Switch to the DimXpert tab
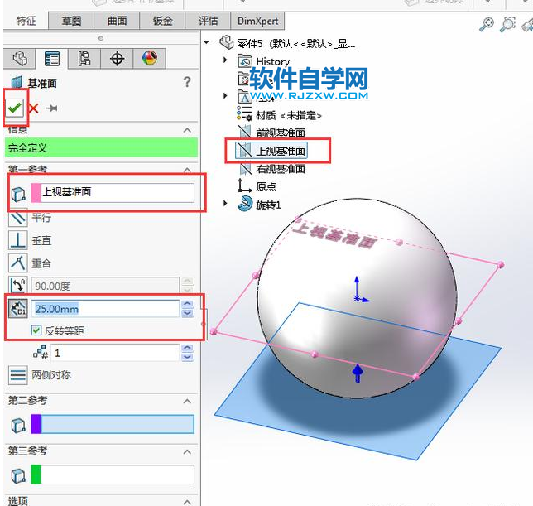Viewport: 533px width, 506px height. [257, 21]
